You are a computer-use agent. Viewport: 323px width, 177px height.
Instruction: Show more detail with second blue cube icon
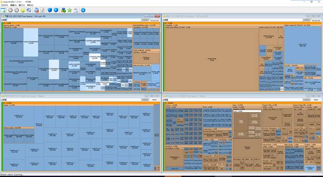pyautogui.click(x=56, y=10)
